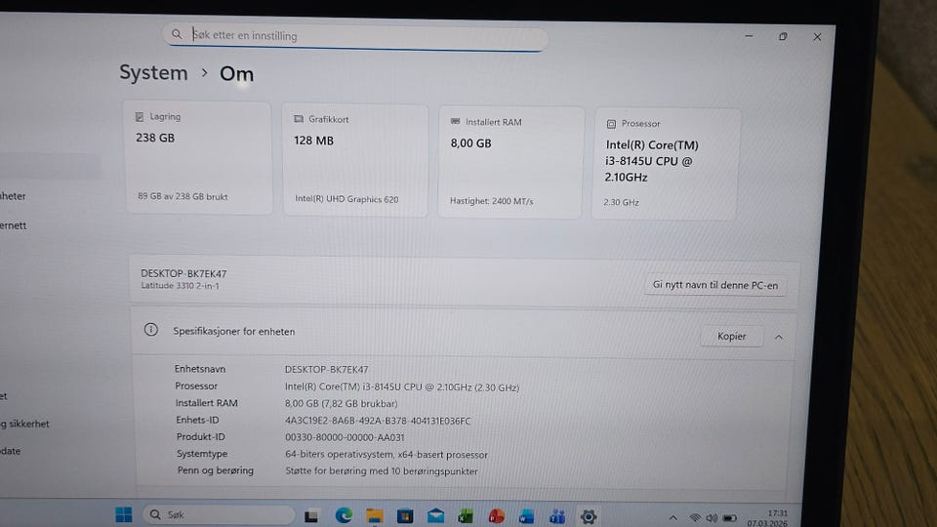
Task: Open the sidebar item ending in 'heter'
Action: 13,196
